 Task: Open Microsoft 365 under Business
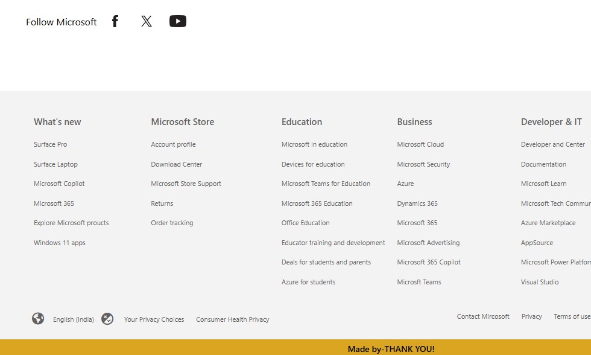pos(417,223)
